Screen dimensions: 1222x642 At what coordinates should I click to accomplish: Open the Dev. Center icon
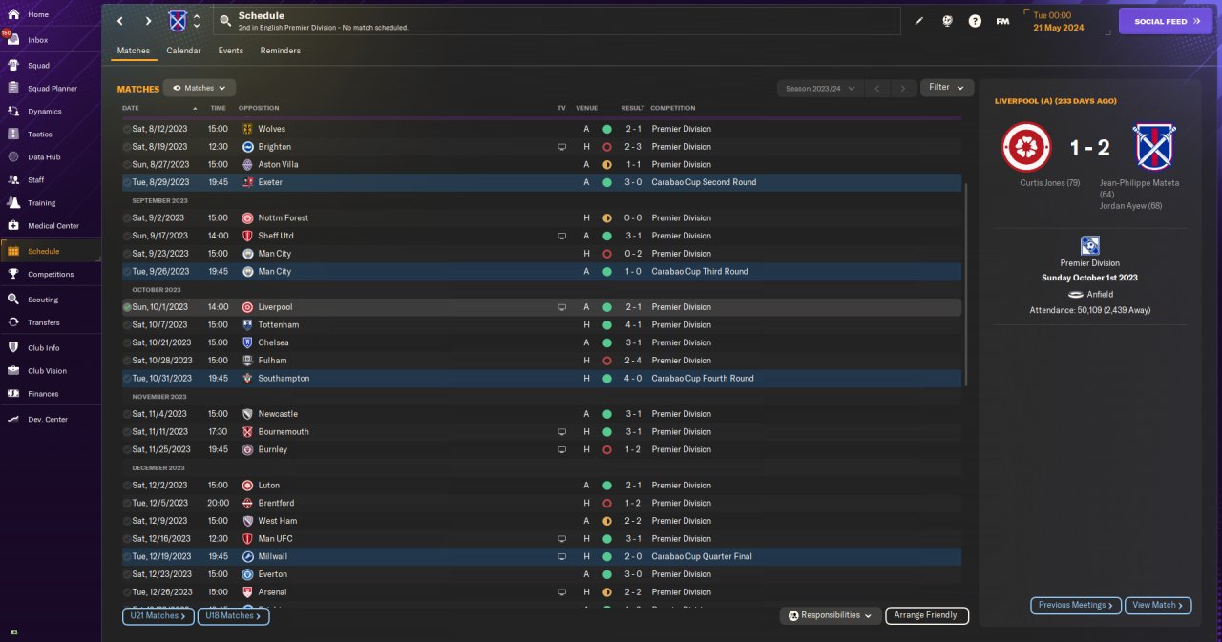[x=13, y=419]
